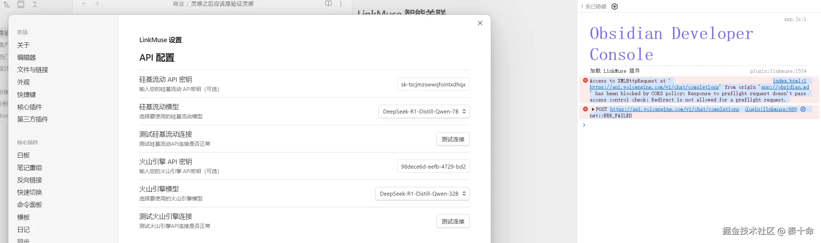Switch to reading view book icon
Image resolution: width=821 pixels, height=243 pixels.
click(328, 4)
